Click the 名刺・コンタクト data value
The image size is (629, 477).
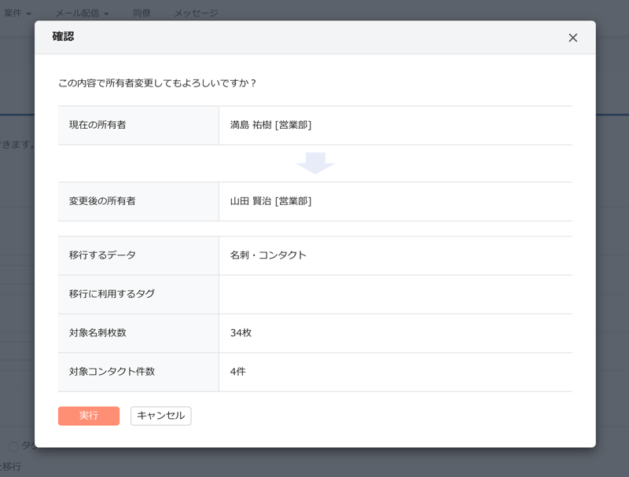(x=268, y=255)
